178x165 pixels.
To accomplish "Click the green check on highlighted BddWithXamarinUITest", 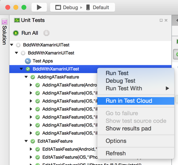I will coord(28,69).
